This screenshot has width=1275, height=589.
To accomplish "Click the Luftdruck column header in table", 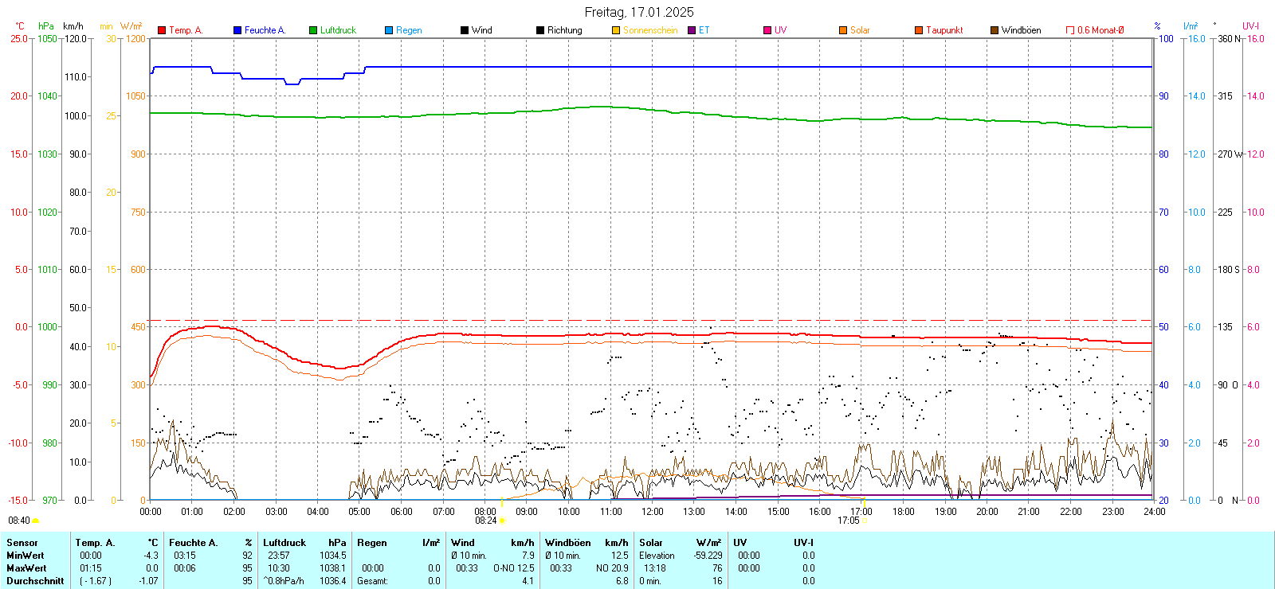I will 284,543.
